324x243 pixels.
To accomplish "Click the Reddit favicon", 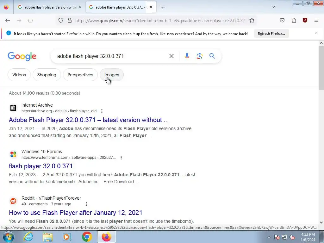I will 13,201.
